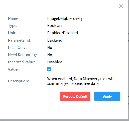Click the Parameter of: label

[20, 40]
